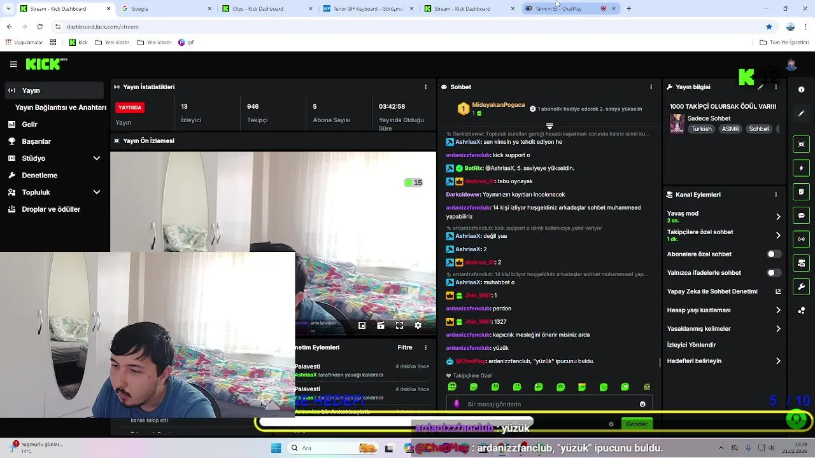
Task: Open Denetleme in the sidebar
Action: click(x=54, y=176)
